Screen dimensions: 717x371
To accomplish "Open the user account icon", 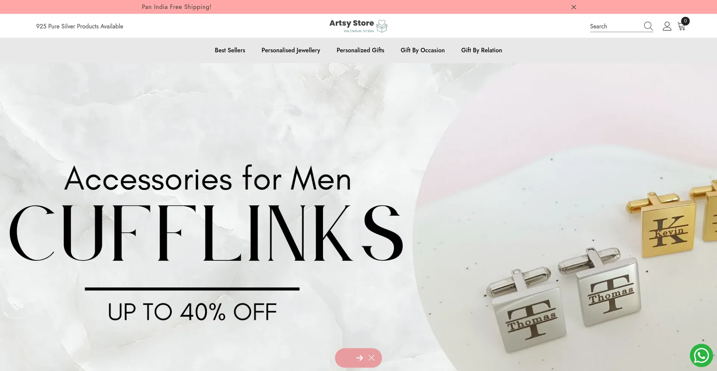I will click(x=667, y=26).
